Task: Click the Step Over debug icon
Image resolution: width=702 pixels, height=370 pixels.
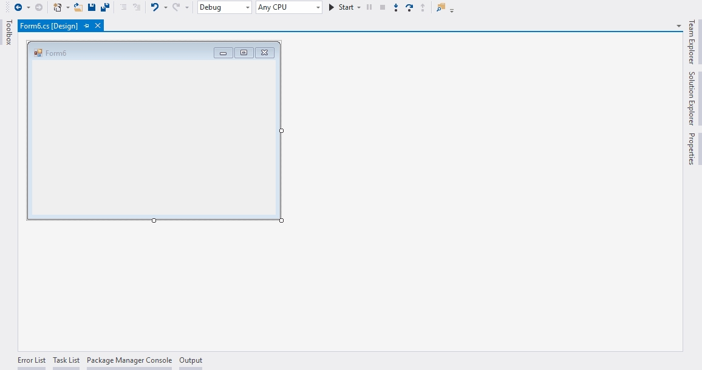Action: pyautogui.click(x=409, y=7)
